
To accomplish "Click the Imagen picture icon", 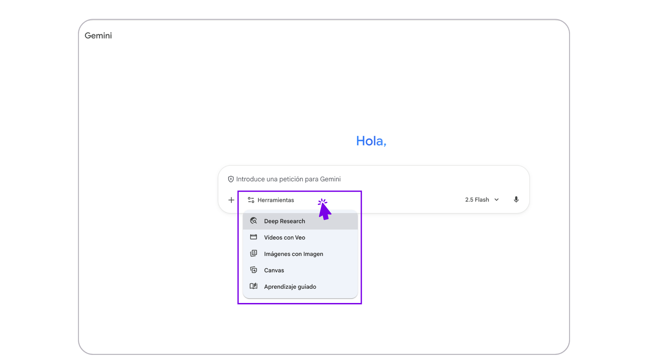I will coord(253,253).
